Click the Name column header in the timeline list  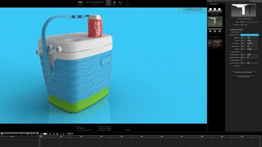pos(12,136)
